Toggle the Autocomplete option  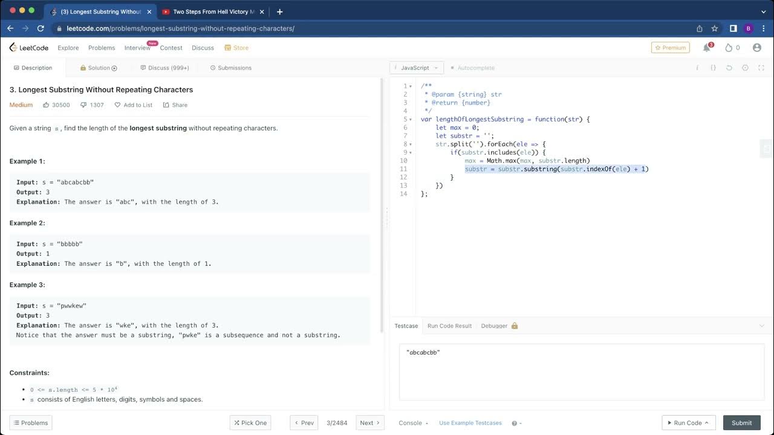472,68
